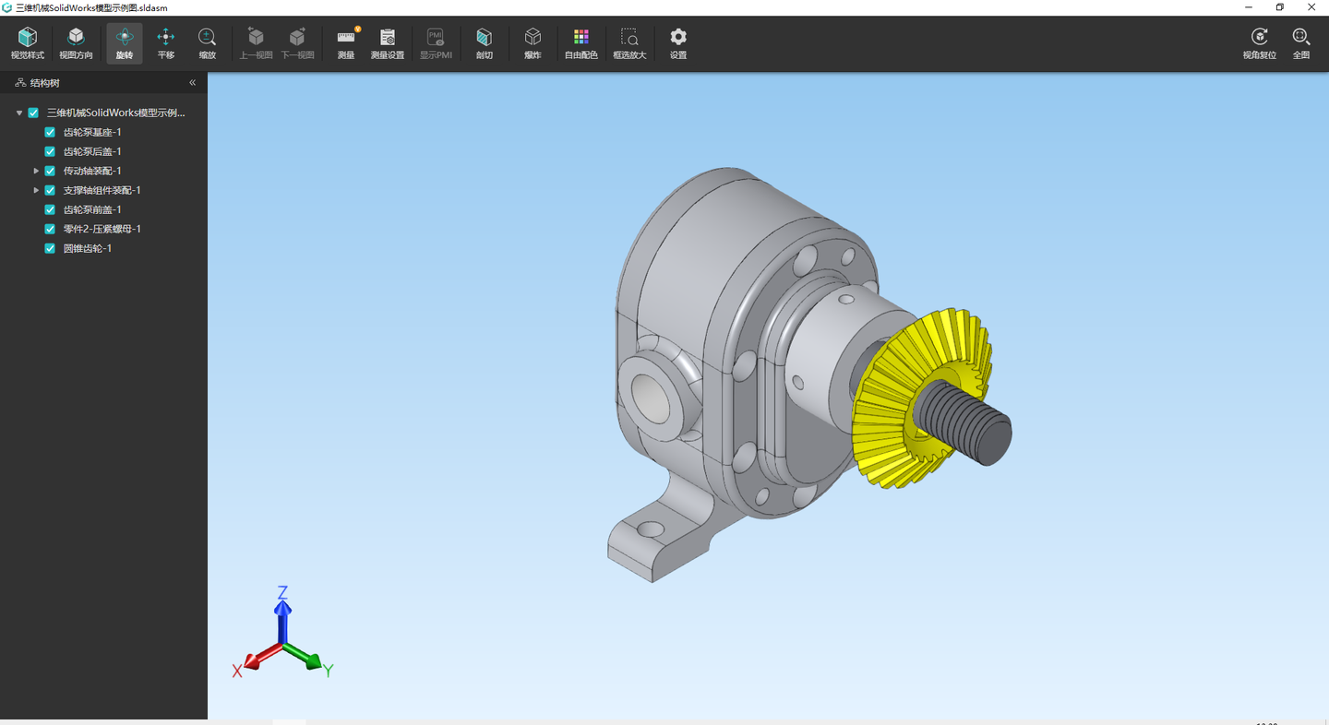Screen dimensions: 1329x725
Task: Go to 下一视图 next view
Action: [297, 43]
